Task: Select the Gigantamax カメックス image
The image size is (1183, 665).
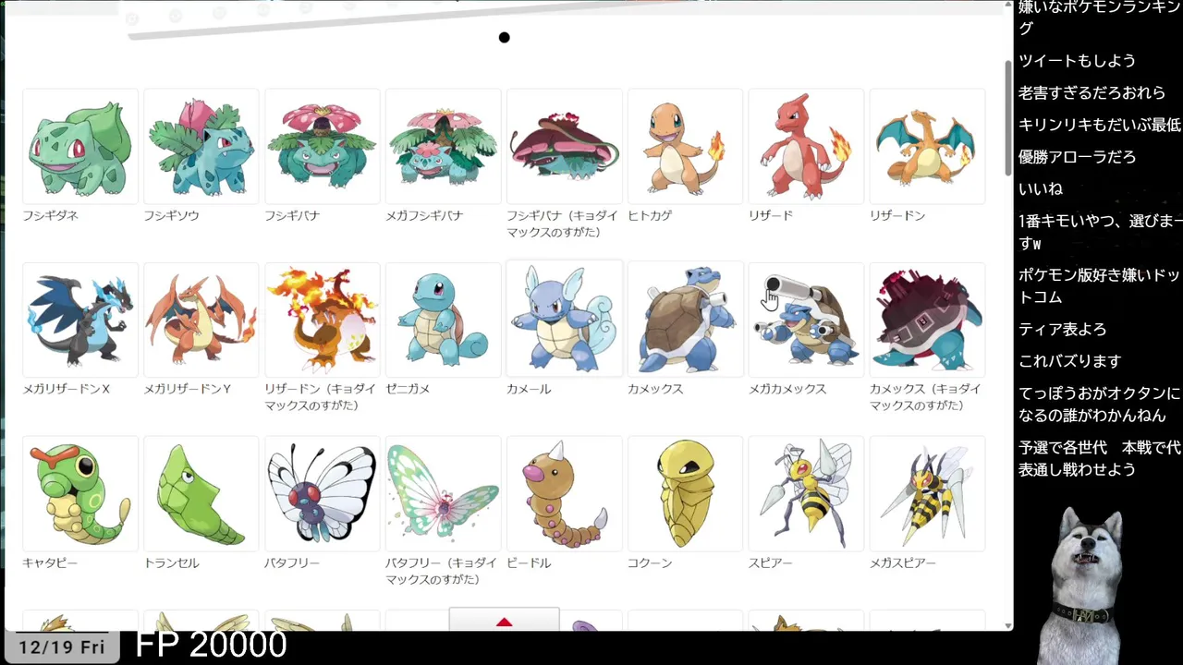Action: 928,320
